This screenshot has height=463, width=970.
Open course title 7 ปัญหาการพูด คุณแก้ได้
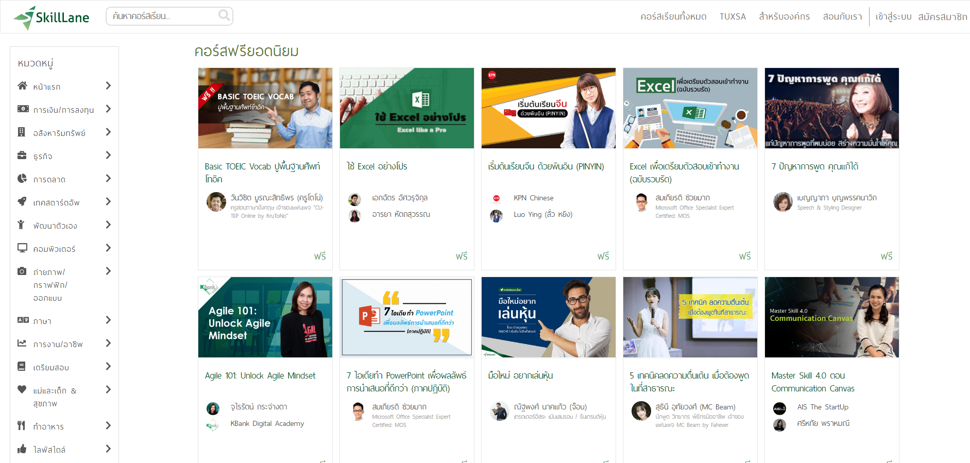coord(815,166)
